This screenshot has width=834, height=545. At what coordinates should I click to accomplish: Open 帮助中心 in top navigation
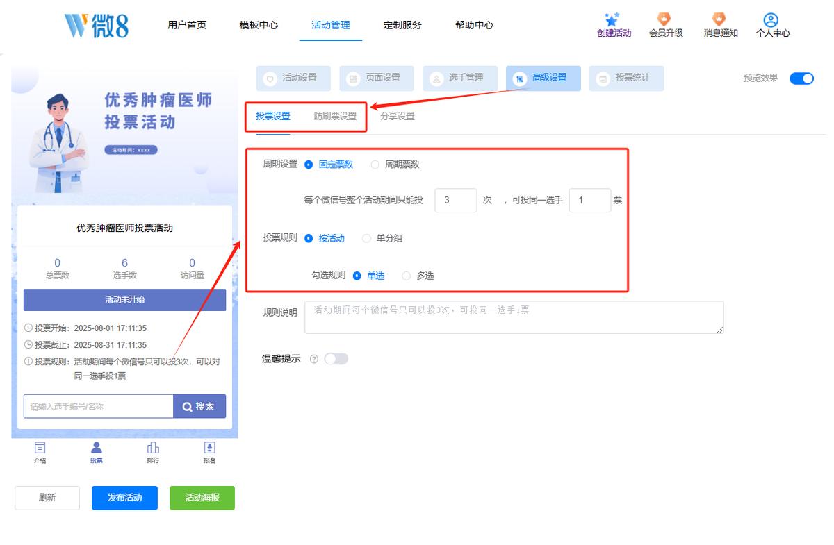[475, 25]
